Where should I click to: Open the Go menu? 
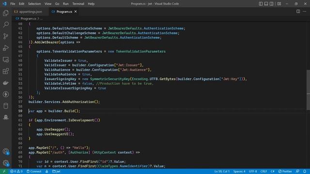coord(57,4)
